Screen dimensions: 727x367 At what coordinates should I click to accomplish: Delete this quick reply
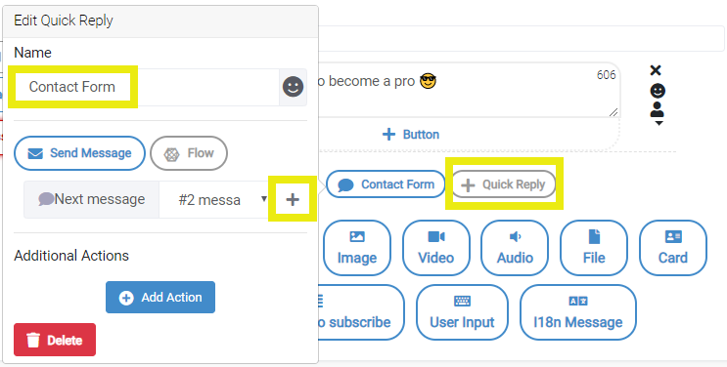click(x=55, y=340)
